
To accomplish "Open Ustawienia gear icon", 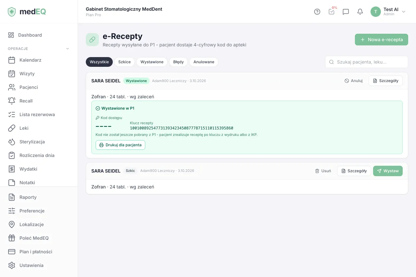I will point(12,265).
